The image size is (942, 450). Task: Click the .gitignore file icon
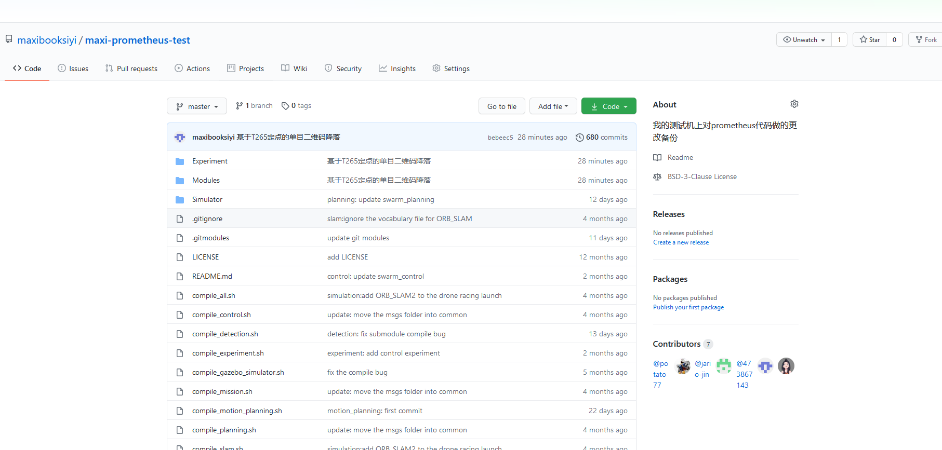[180, 219]
